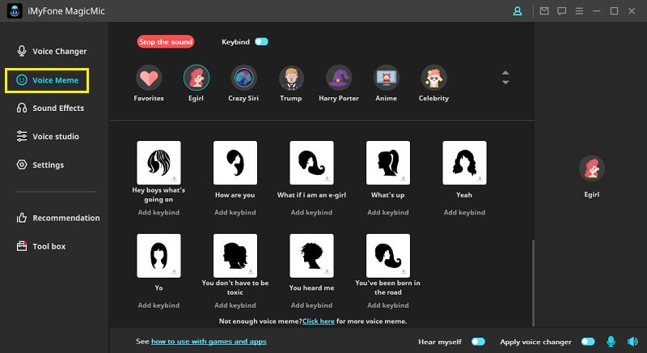Open the Recommendation section

tap(58, 218)
